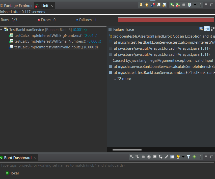
Task: Select TestBankLoanService test class row
Action: [48, 30]
